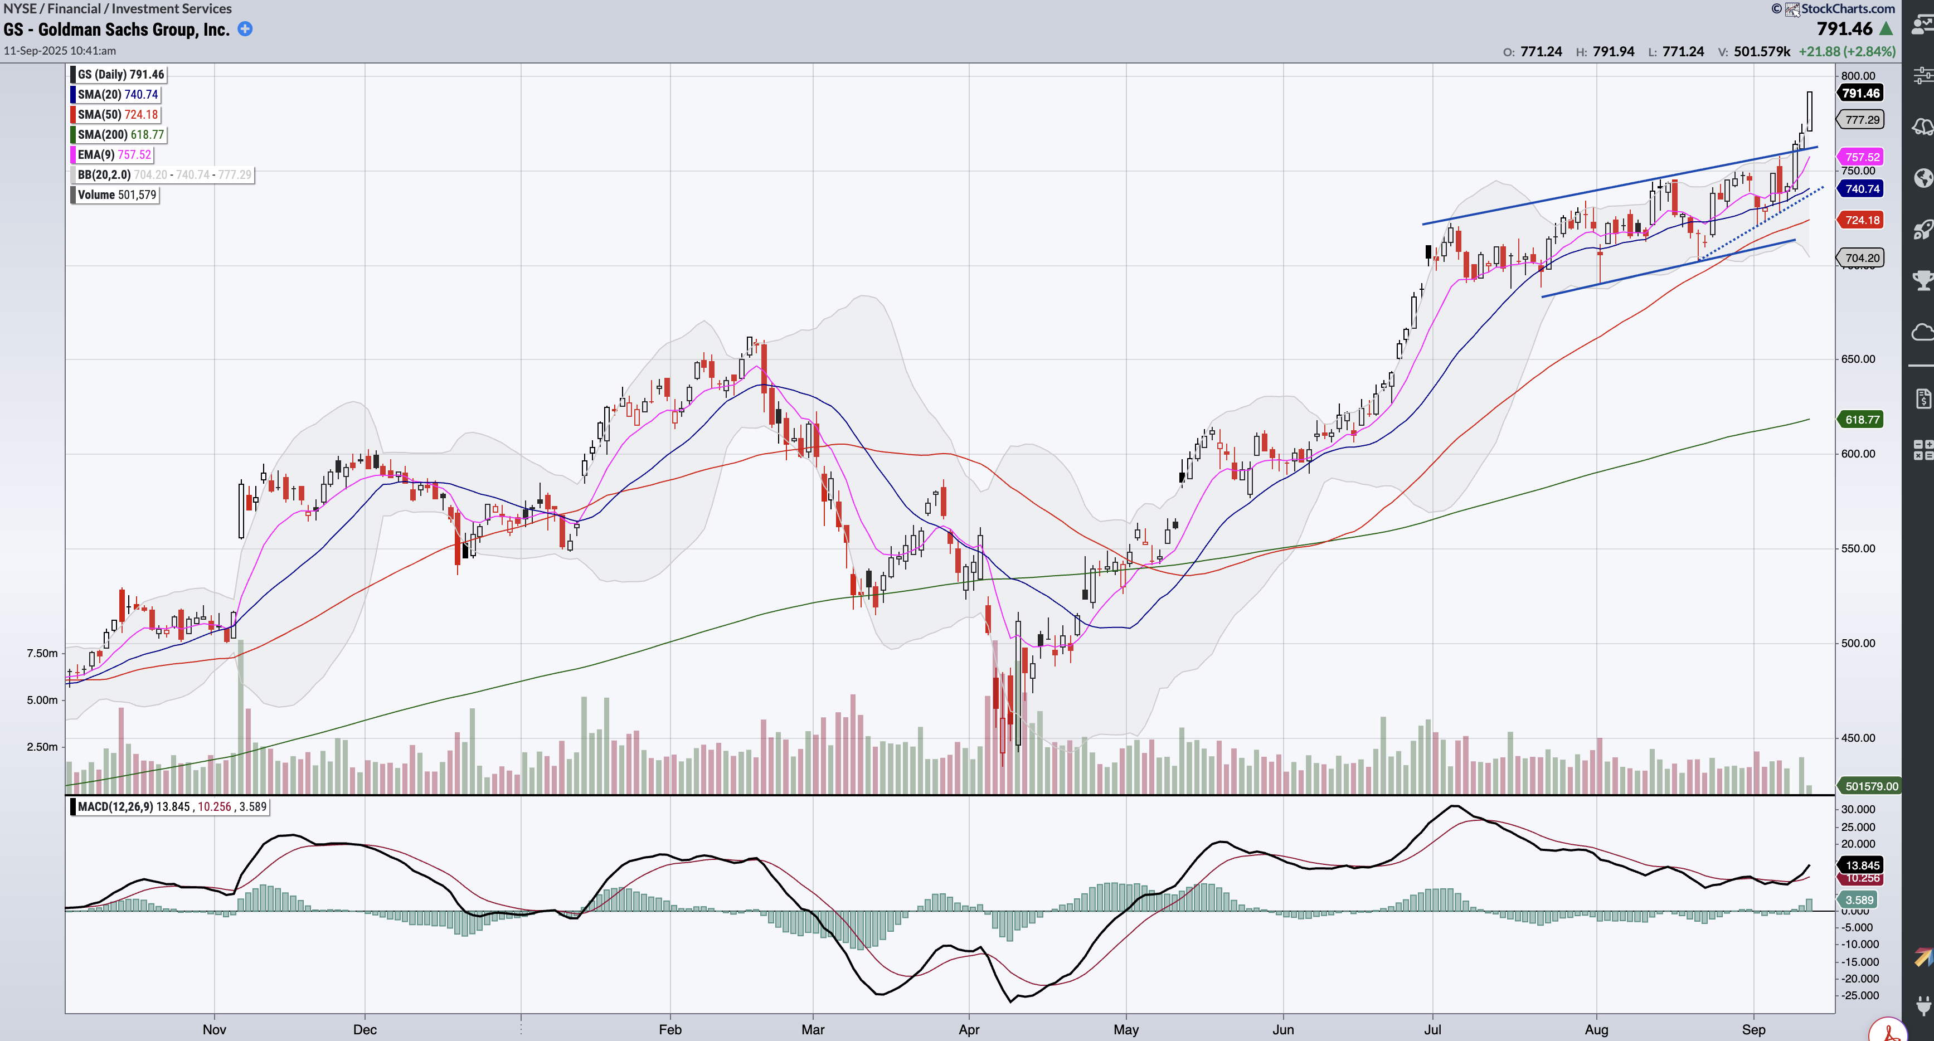This screenshot has height=1041, width=1934.
Task: Click the SMA(200) legend label
Action: pos(120,135)
